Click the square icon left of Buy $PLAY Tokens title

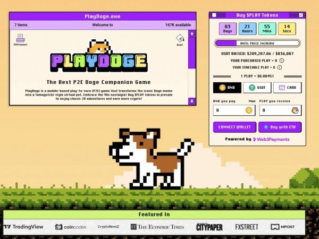click(x=214, y=15)
